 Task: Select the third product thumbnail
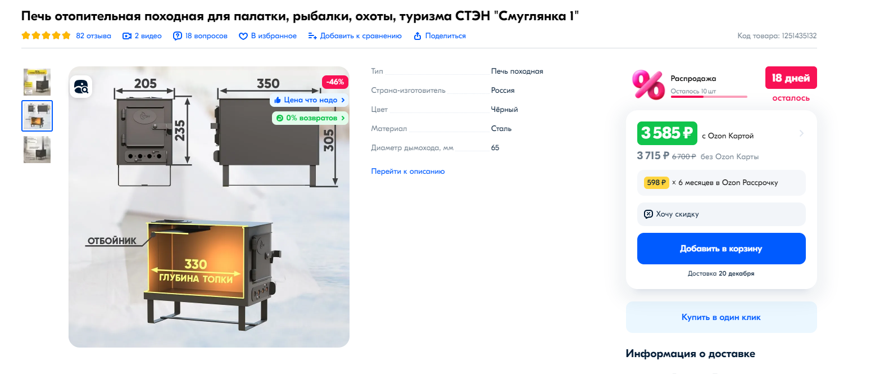(37, 150)
